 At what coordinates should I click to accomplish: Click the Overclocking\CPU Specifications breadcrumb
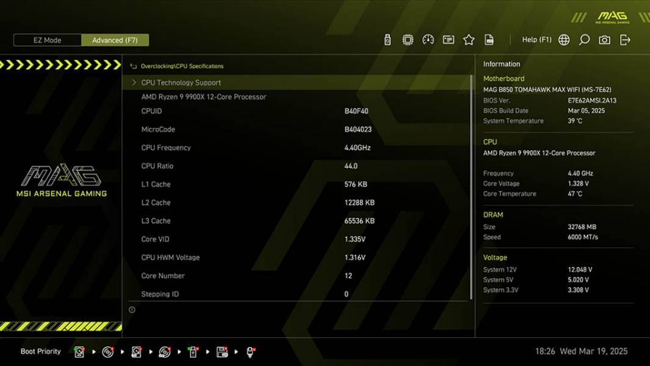click(182, 66)
